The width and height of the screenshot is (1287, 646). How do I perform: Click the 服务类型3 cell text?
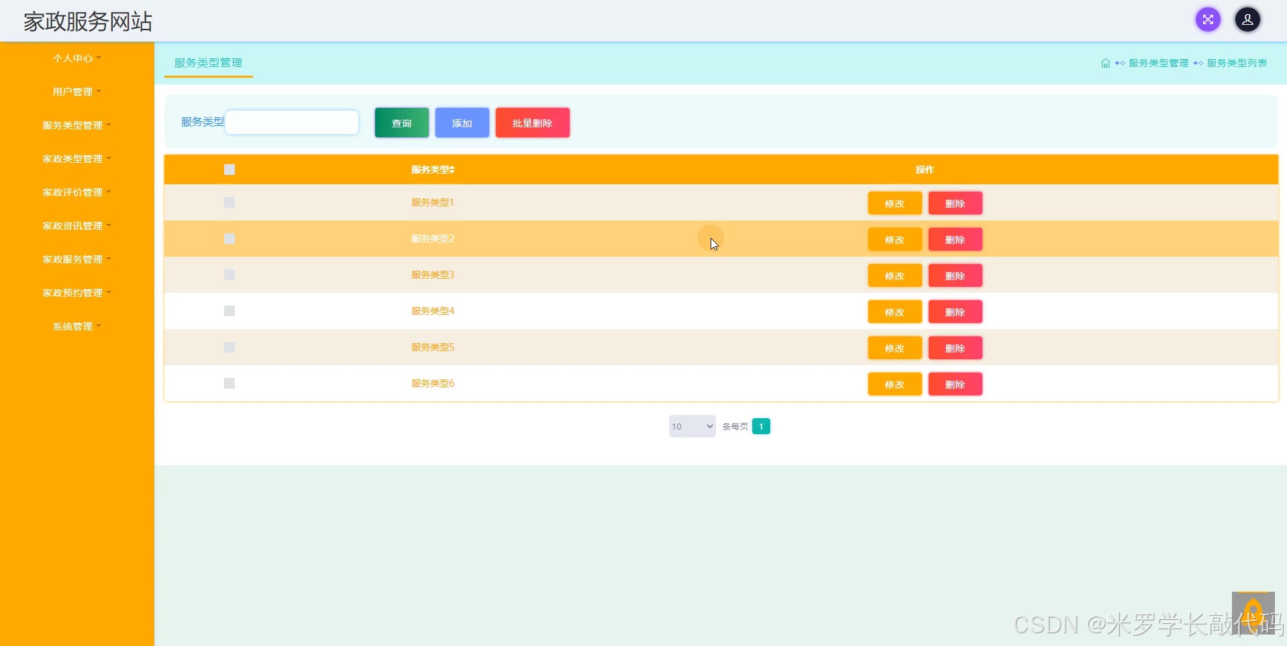433,275
